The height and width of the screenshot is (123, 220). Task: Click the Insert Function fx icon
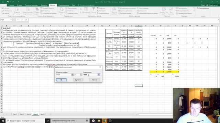point(26,20)
